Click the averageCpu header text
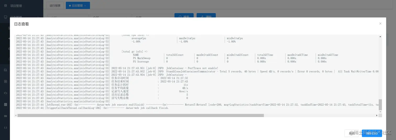 (x=139, y=38)
